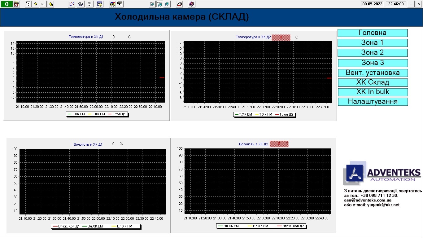The height and width of the screenshot is (238, 423).
Task: Open the ХК Склад screen
Action: tap(373, 82)
